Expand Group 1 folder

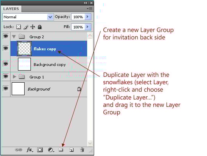(x=14, y=76)
